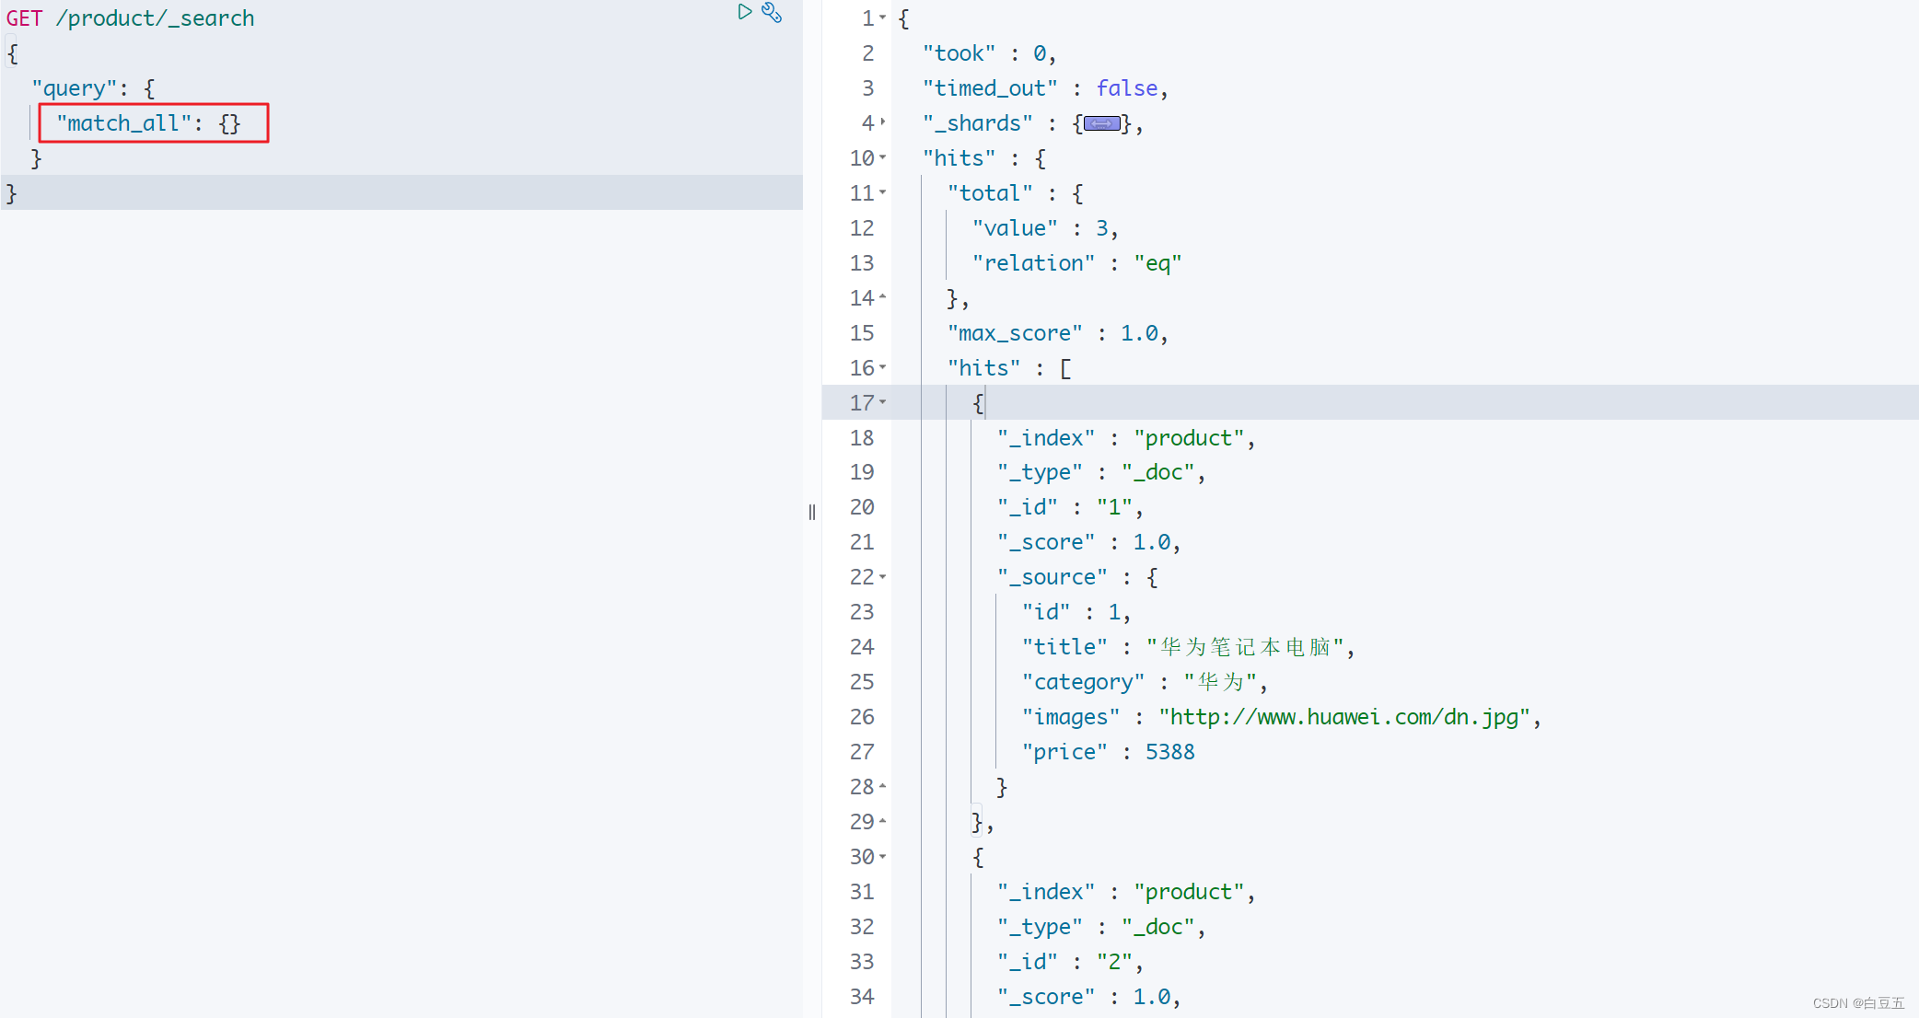Image resolution: width=1919 pixels, height=1018 pixels.
Task: Click the "id" : 1 source line
Action: (1076, 612)
